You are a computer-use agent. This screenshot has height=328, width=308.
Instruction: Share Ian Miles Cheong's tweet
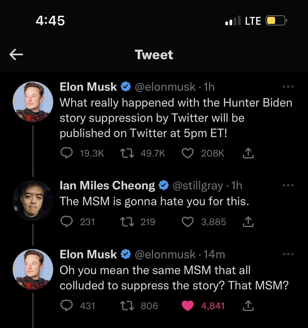tap(248, 222)
